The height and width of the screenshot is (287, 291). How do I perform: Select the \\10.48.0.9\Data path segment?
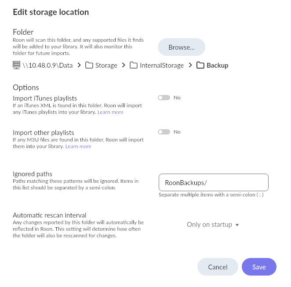coord(47,65)
